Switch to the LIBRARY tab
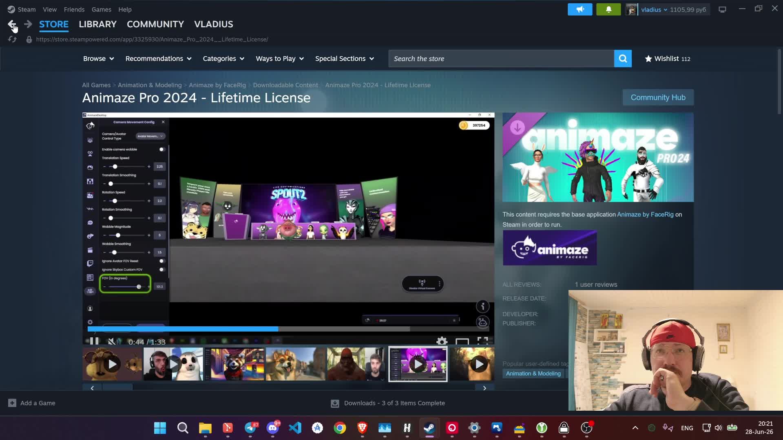The width and height of the screenshot is (783, 440). pyautogui.click(x=97, y=24)
